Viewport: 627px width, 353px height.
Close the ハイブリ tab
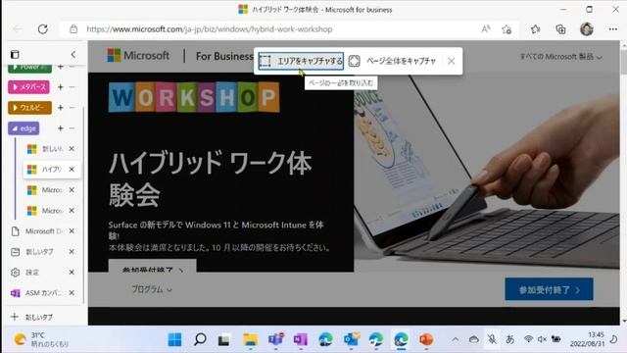pos(72,170)
